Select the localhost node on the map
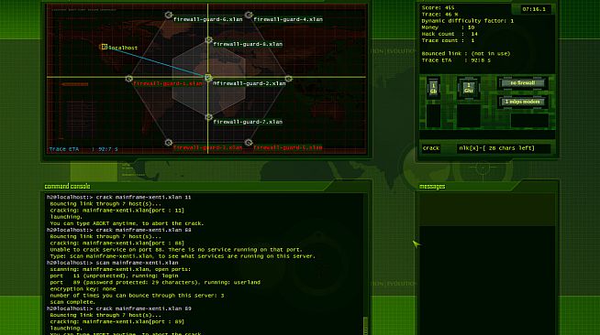Image resolution: width=600 pixels, height=335 pixels. click(104, 47)
